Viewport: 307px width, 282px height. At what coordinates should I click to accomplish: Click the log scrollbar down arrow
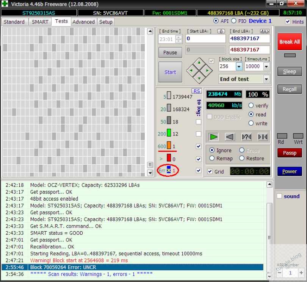tap(269, 276)
